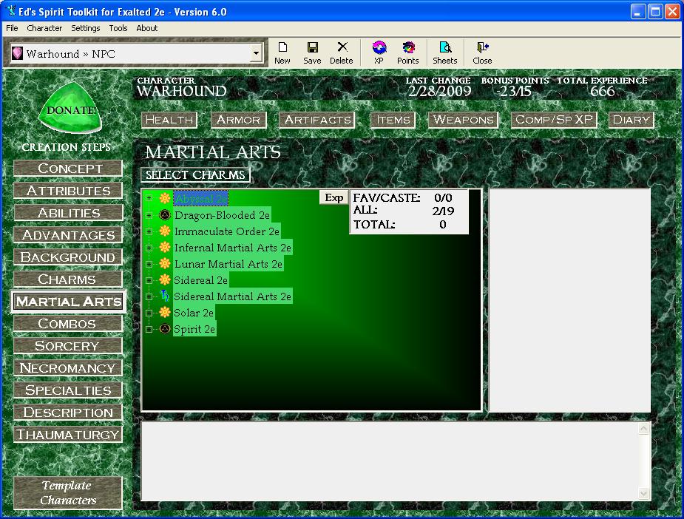Expand the Immaculate Order 2e node

pyautogui.click(x=149, y=231)
